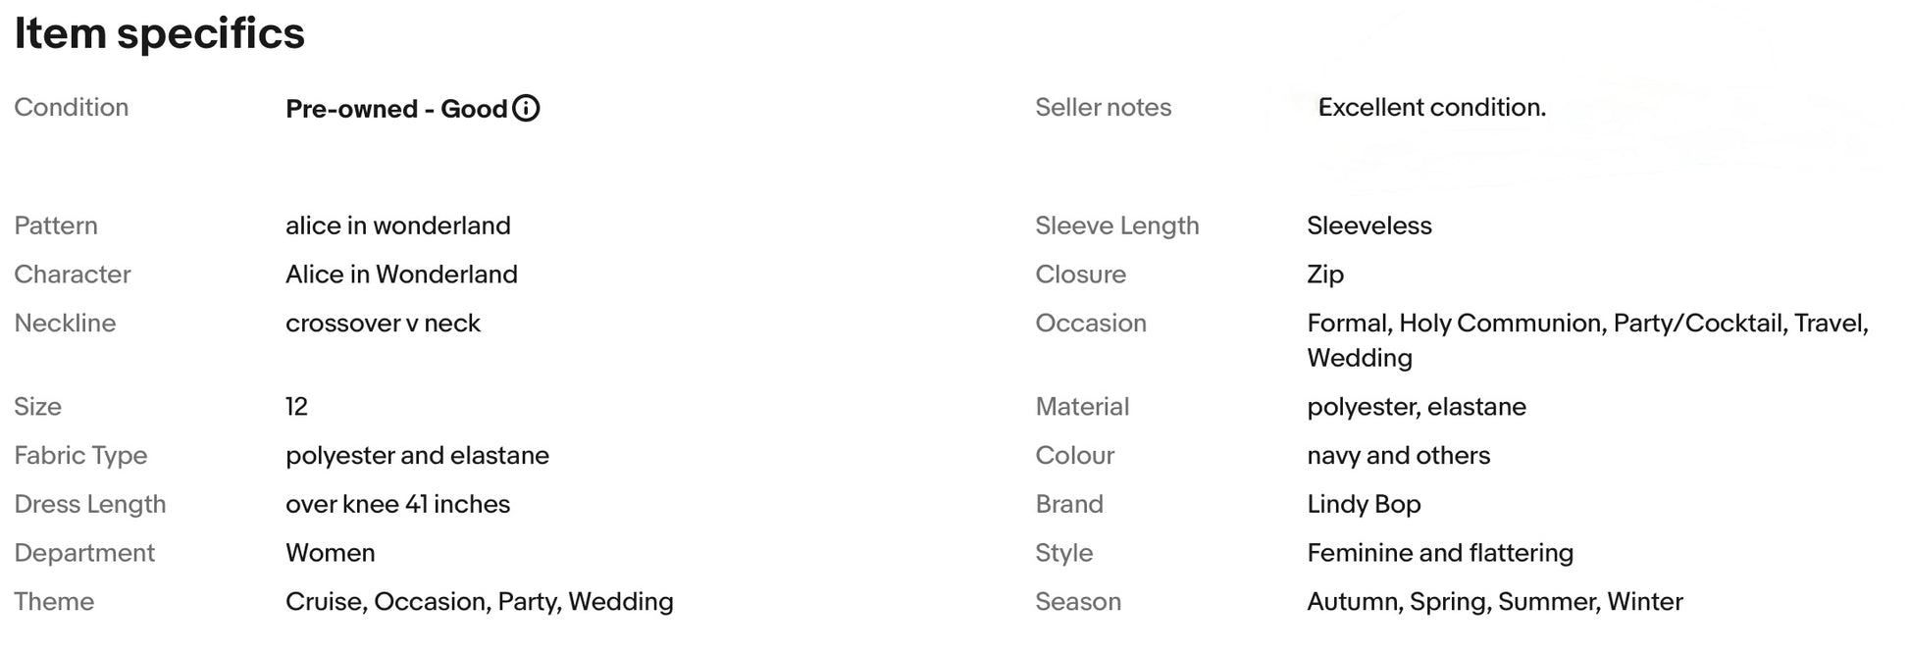
Task: Click the Cruise, Occasion, Party, Wedding theme value
Action: 479,601
